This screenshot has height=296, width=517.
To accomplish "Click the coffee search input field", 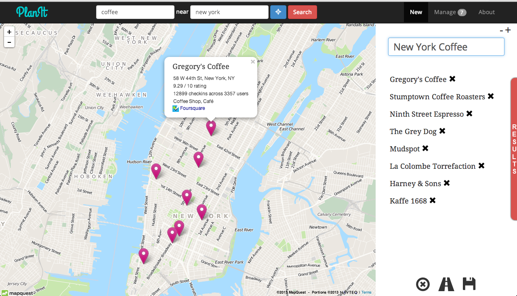I will [135, 12].
